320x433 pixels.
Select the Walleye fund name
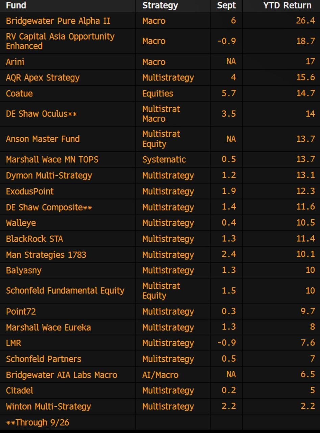point(21,223)
